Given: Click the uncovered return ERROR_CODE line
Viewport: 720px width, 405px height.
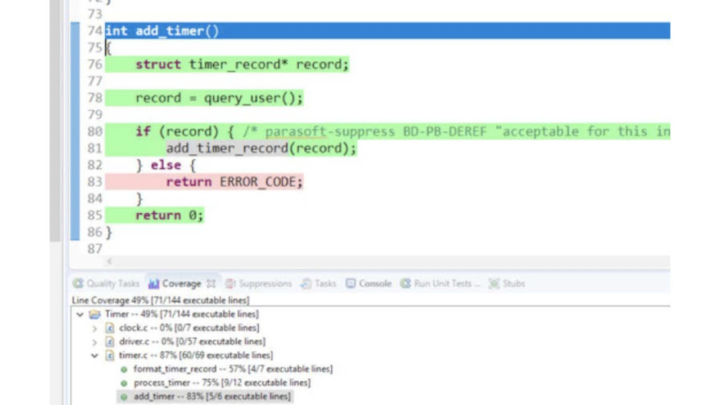Looking at the screenshot, I should pos(234,182).
